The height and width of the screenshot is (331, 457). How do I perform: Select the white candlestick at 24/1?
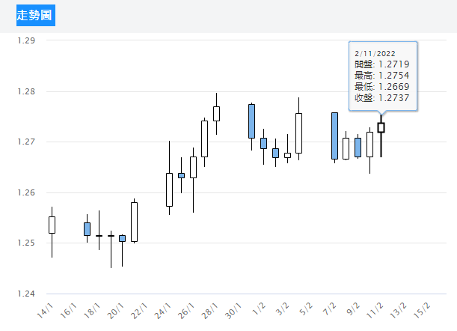pyautogui.click(x=169, y=189)
